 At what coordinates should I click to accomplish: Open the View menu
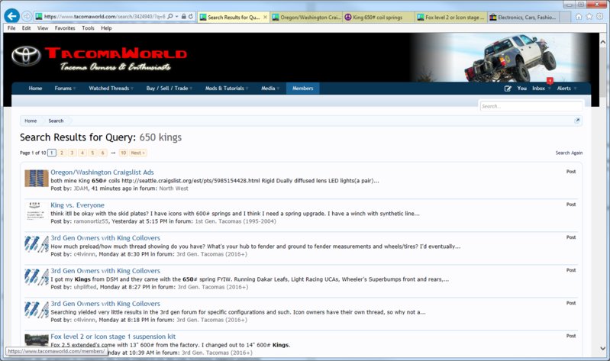click(x=43, y=28)
